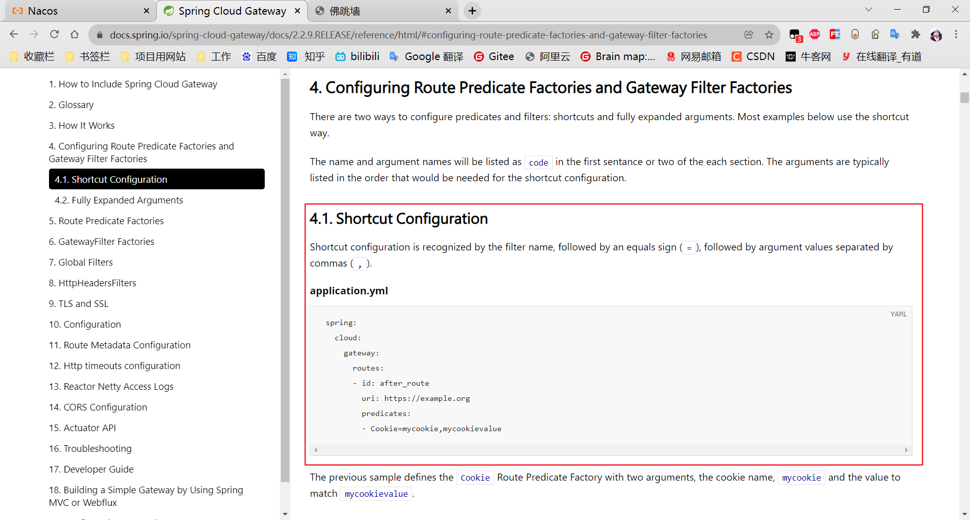
Task: Open the 百度 bookmark
Action: pos(259,57)
